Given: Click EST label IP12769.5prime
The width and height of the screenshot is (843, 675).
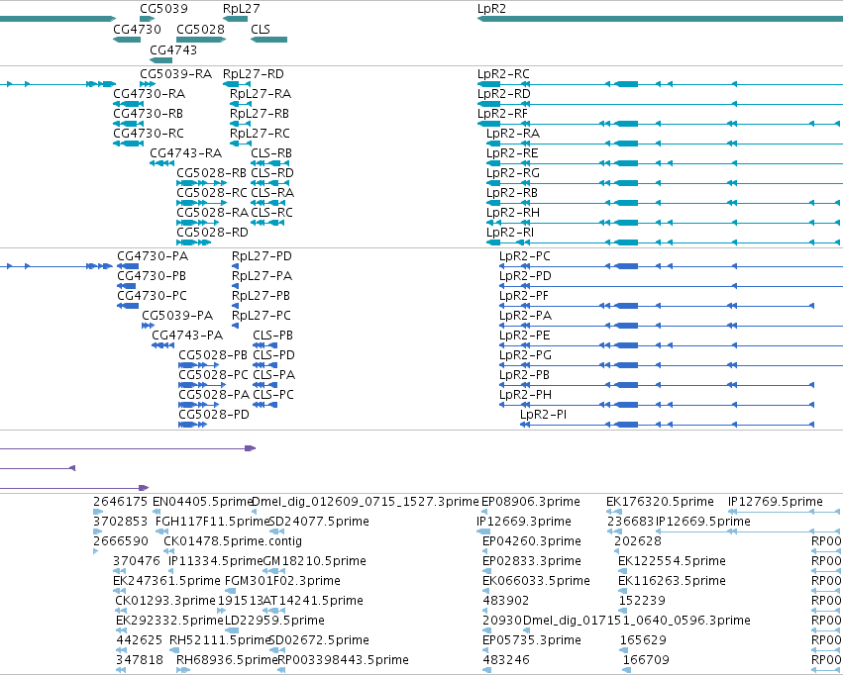Looking at the screenshot, I should 776,502.
